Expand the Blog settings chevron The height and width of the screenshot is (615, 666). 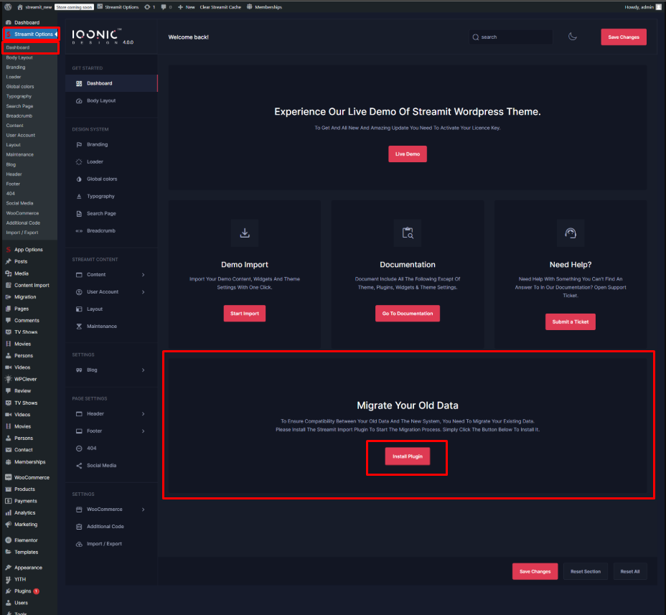coord(143,370)
